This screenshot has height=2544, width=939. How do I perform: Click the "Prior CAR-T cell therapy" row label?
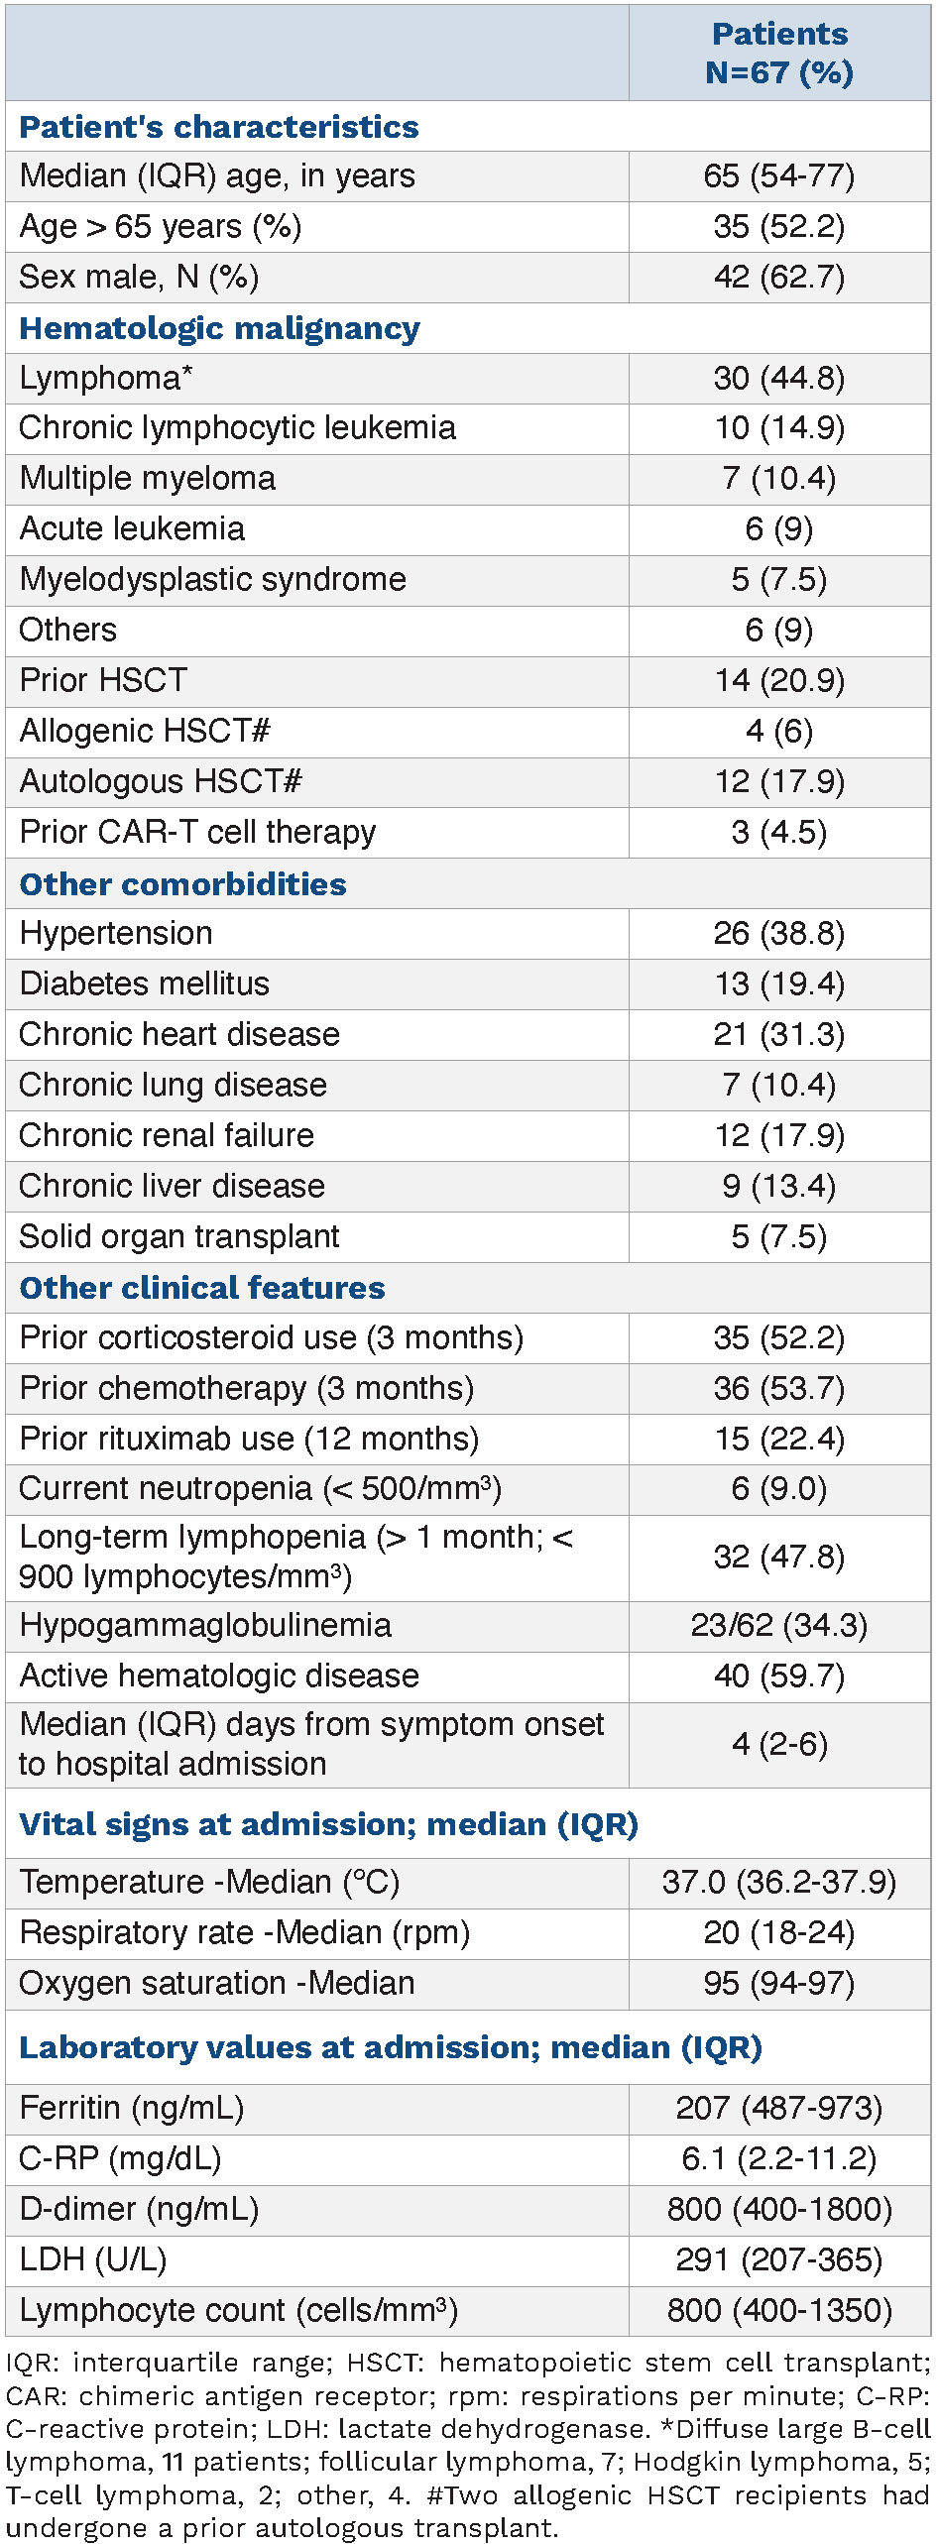point(197,832)
